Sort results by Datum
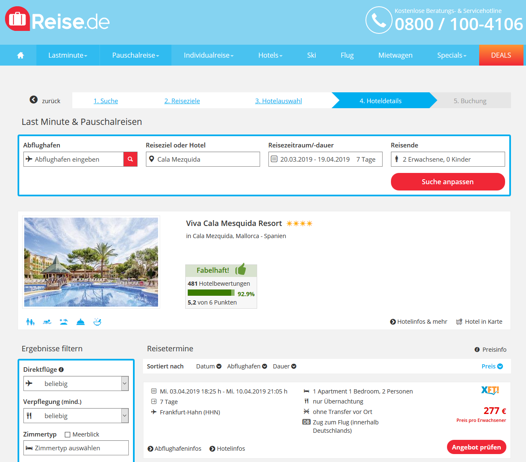Viewport: 526px width, 462px height. pyautogui.click(x=209, y=366)
